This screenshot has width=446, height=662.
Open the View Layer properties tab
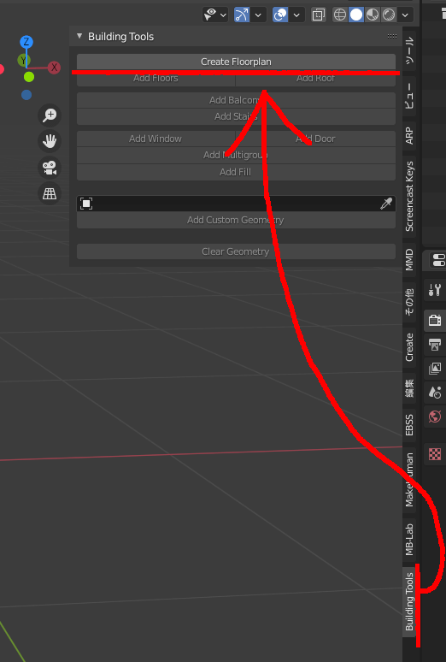pos(435,369)
